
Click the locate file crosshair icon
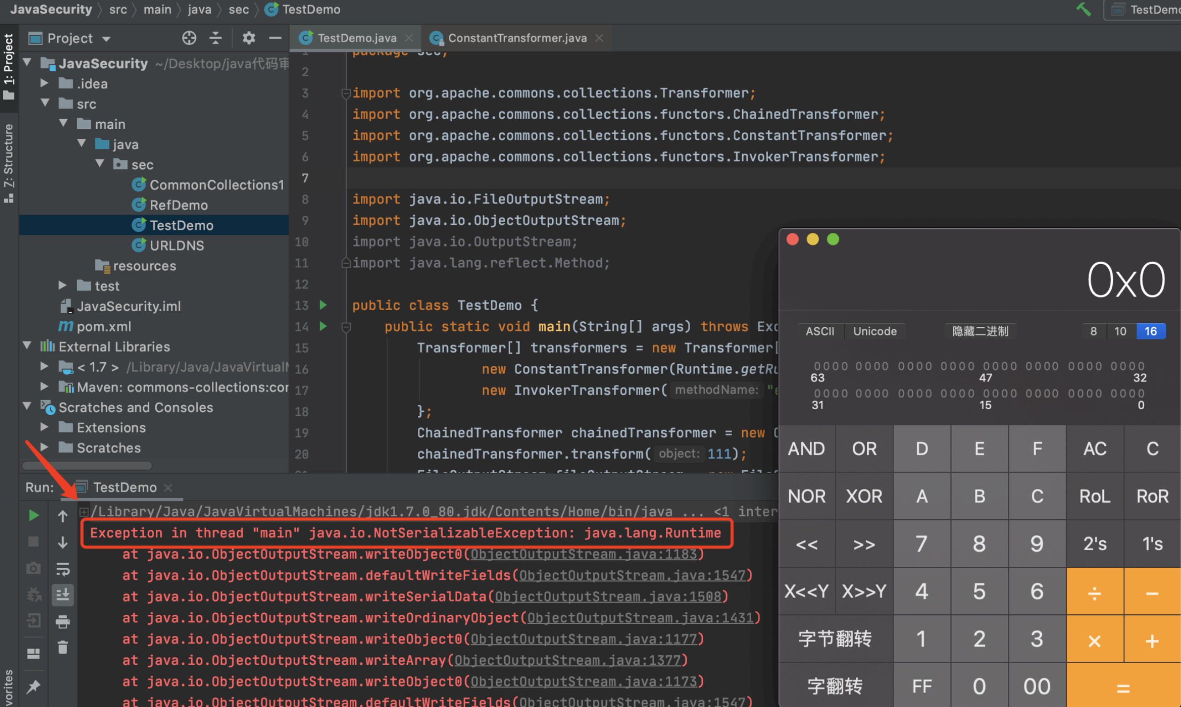[189, 37]
